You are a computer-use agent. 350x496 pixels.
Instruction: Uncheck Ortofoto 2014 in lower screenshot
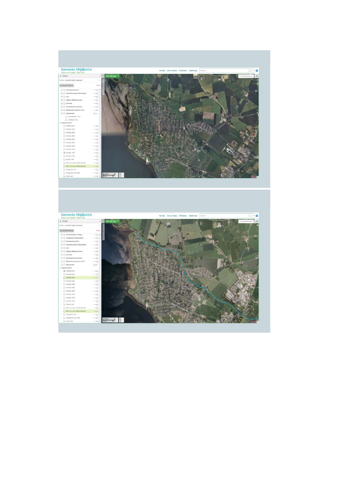pyautogui.click(x=64, y=271)
